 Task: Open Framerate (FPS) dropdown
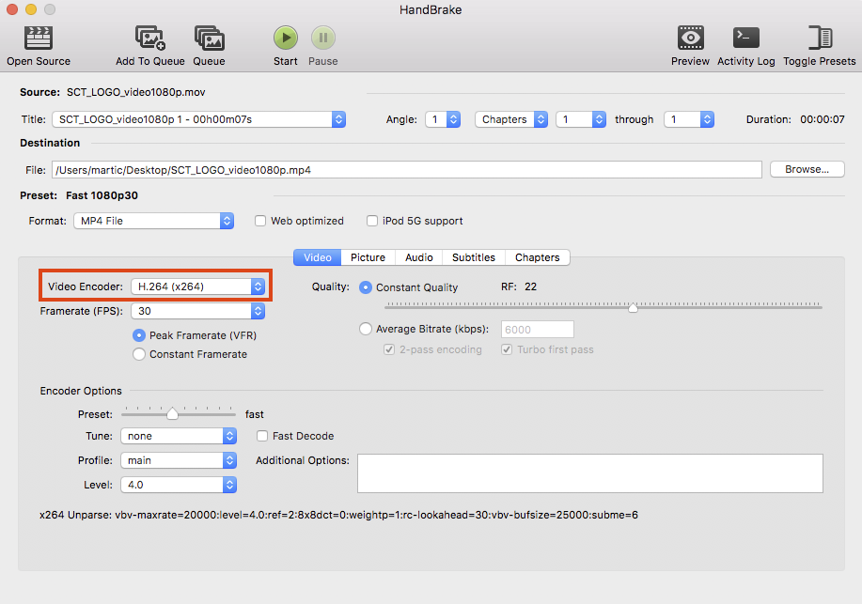coord(198,311)
